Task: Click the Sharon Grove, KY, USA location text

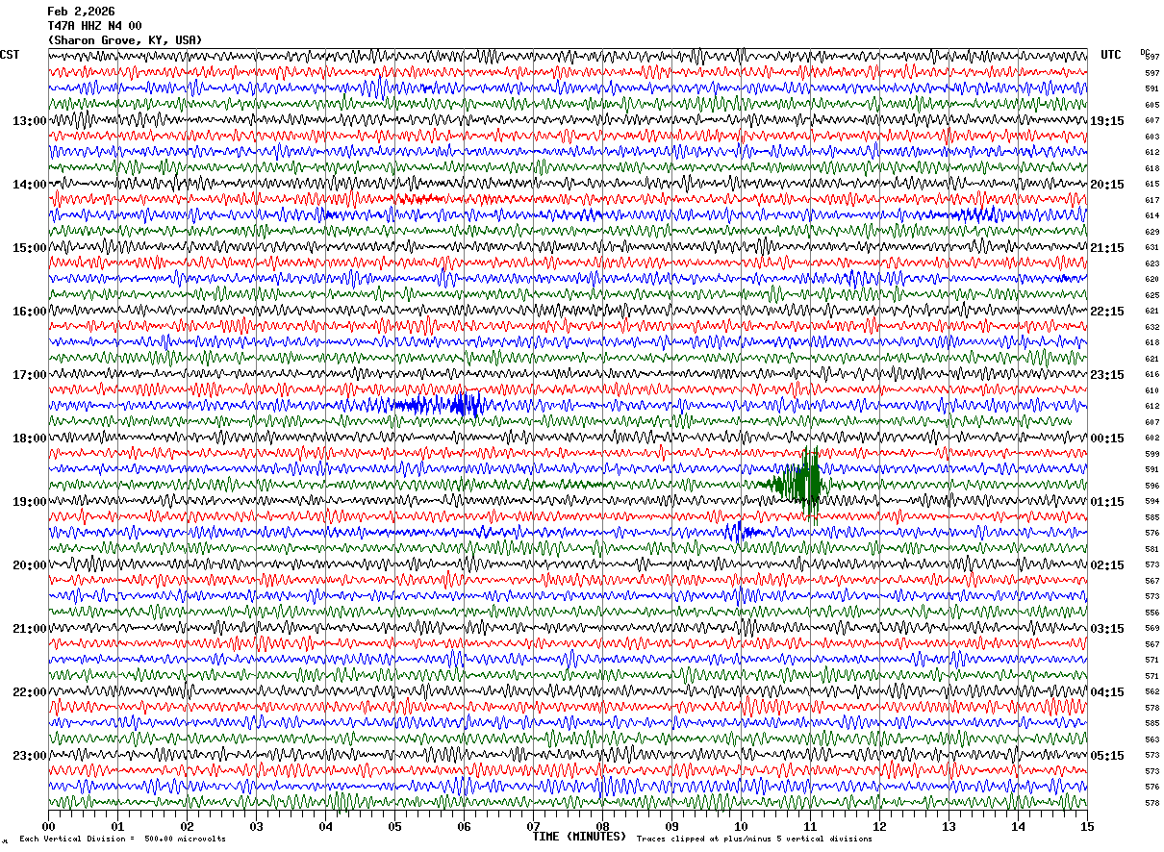Action: pos(125,40)
